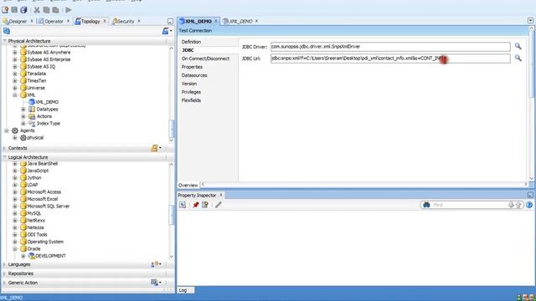
Task: Click the JDBC Url search magnifier
Action: click(518, 59)
